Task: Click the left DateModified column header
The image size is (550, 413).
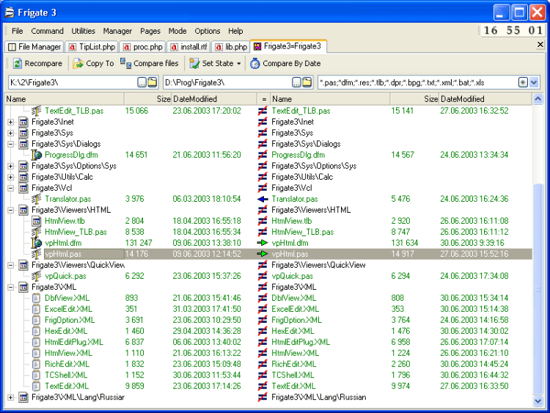Action: tap(214, 99)
